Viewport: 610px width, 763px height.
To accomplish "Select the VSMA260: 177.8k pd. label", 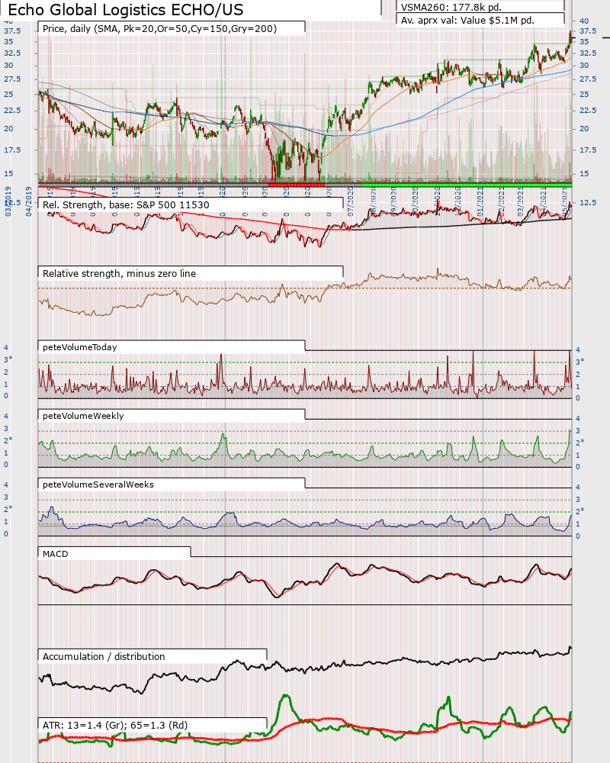I will (451, 7).
